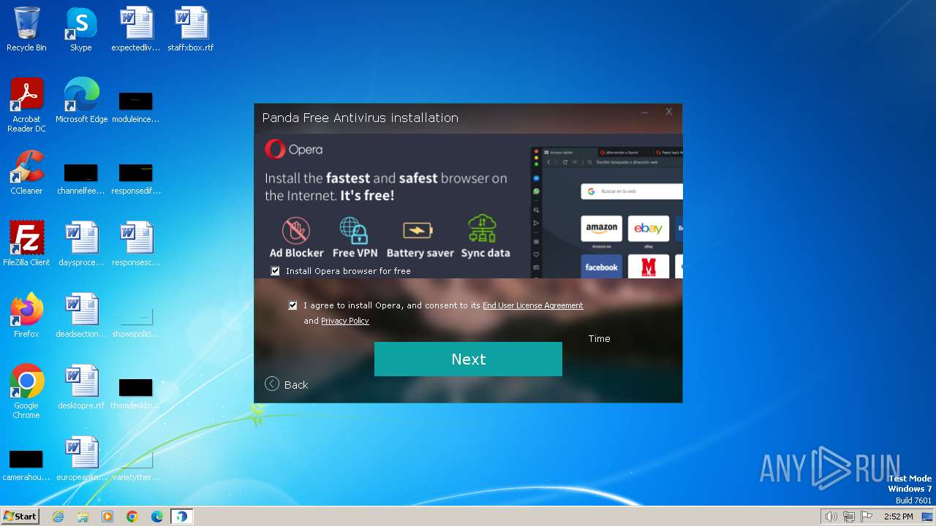
Task: Select the Microsoft Edge desktop shortcut
Action: coord(81,101)
